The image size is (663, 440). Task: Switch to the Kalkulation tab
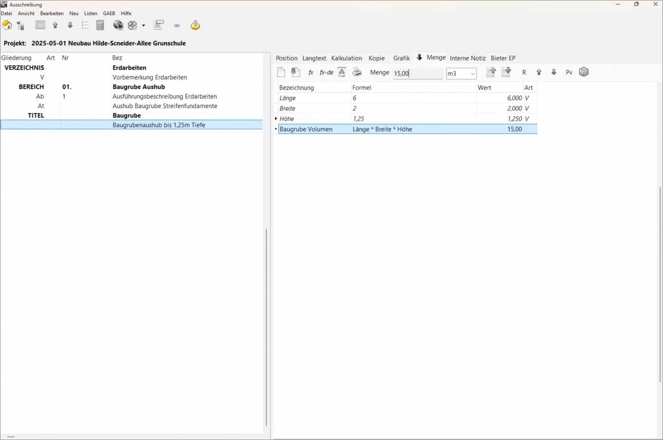click(x=346, y=58)
